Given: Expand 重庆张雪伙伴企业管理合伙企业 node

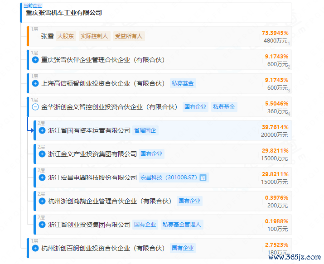Looking at the screenshot, I should (35, 60).
